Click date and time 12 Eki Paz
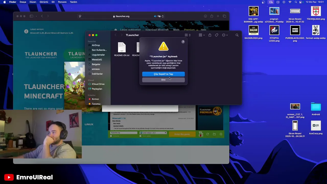The height and width of the screenshot is (184, 327). click(x=314, y=2)
